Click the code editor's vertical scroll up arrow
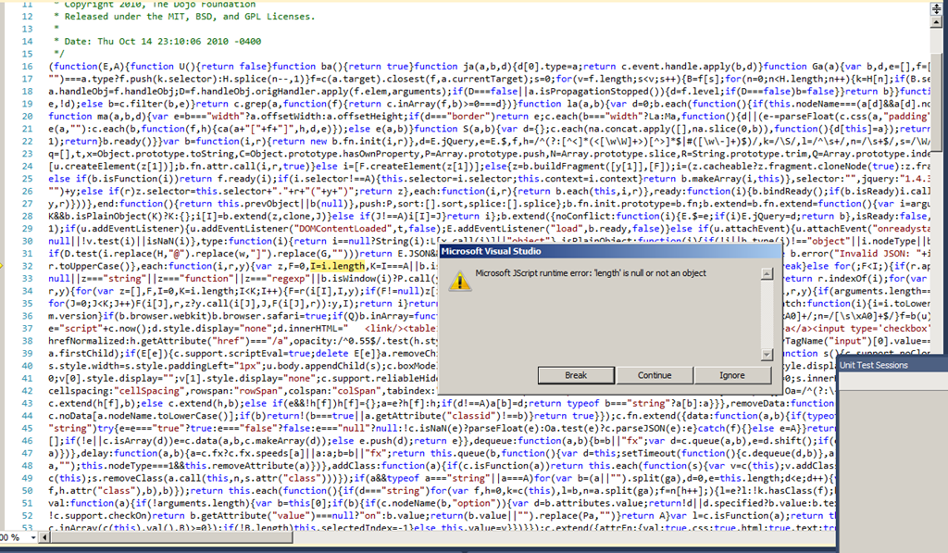 click(936, 22)
